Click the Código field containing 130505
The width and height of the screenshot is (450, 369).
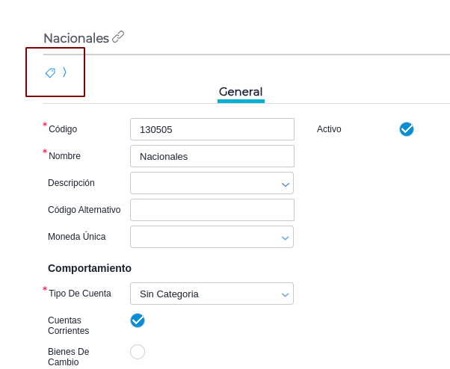[212, 129]
